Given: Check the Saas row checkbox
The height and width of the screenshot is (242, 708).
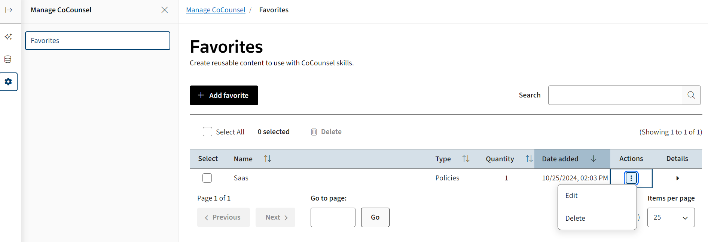Looking at the screenshot, I should point(207,178).
